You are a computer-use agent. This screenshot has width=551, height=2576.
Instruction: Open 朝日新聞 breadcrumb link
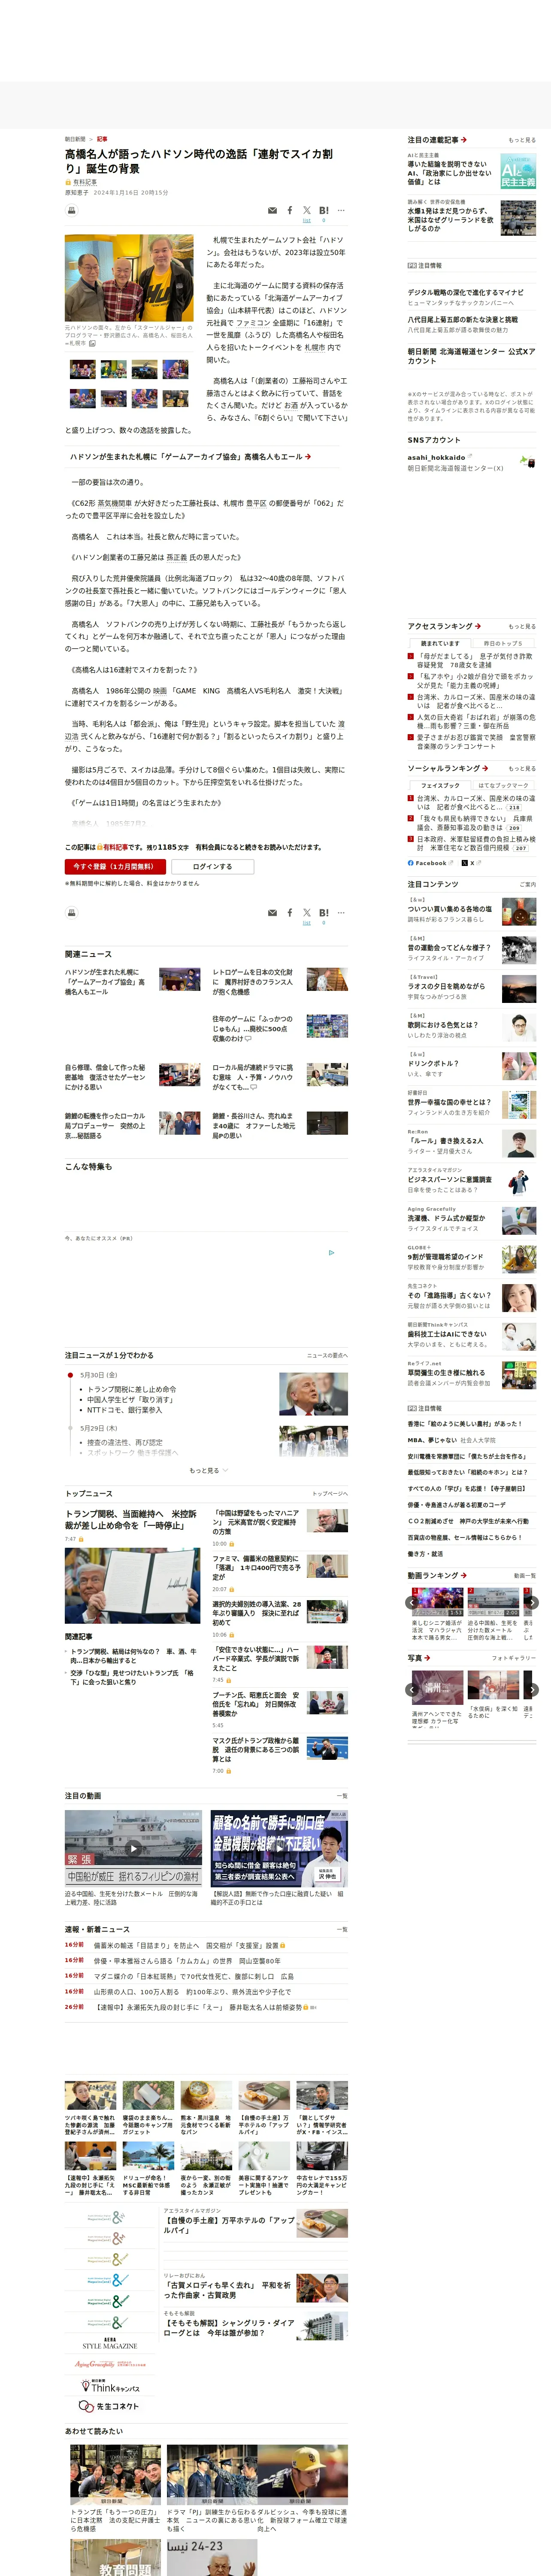coord(75,139)
